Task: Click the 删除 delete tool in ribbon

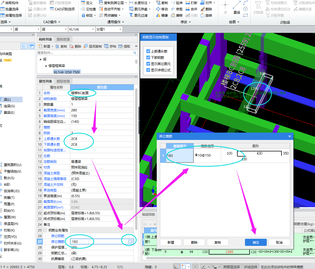Action: pos(206,9)
